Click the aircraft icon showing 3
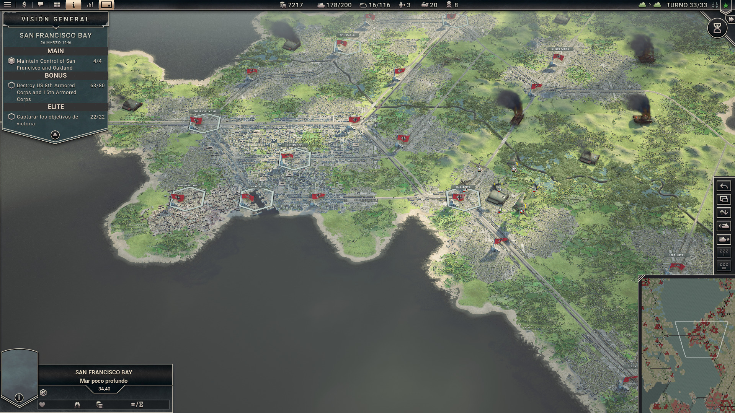 coord(402,5)
